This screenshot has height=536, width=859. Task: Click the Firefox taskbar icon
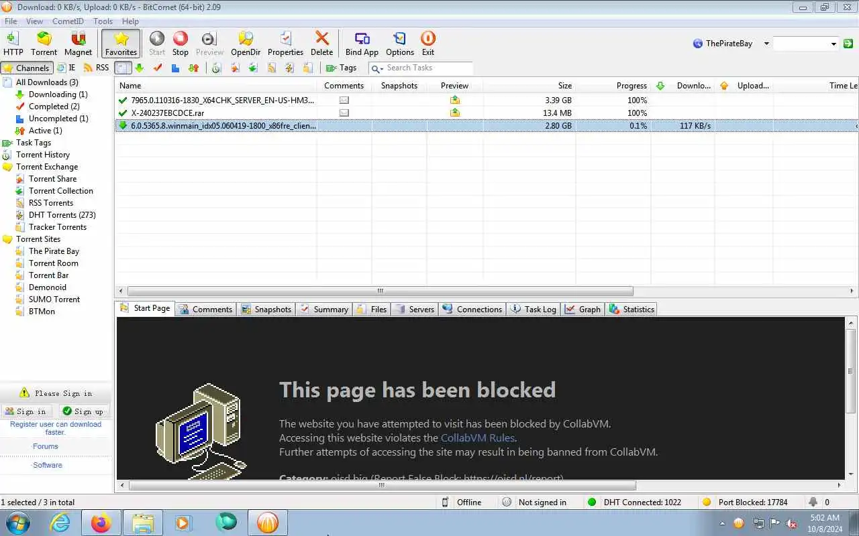coord(101,523)
